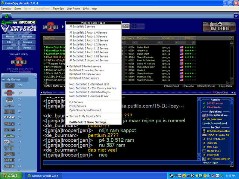Open the Players column filter dropdown

(134, 43)
